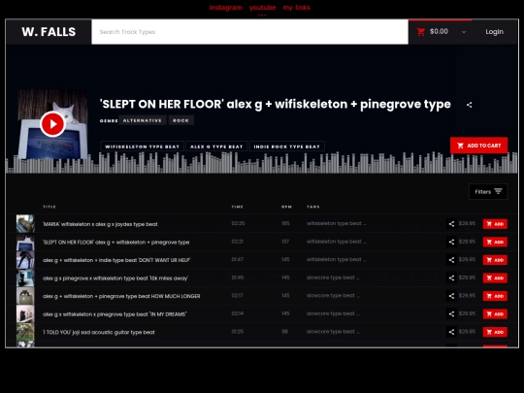Play 'HOW MUCH LONGER' thumbnail
Viewport: 524px width, 393px height.
[25, 296]
